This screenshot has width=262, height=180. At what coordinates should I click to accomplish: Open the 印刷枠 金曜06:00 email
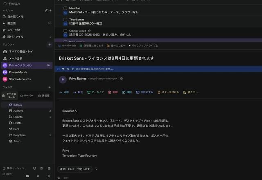[86, 23]
